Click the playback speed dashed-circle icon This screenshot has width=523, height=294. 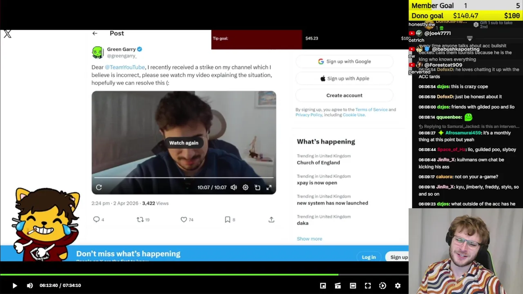pos(382,286)
